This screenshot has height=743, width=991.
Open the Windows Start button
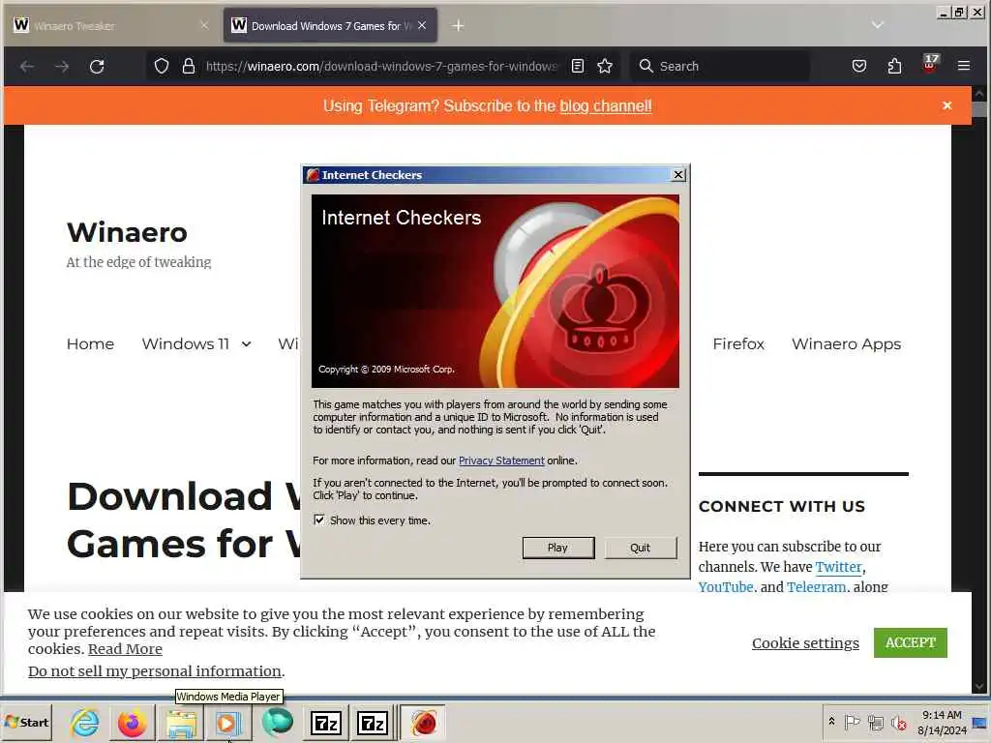tap(26, 722)
